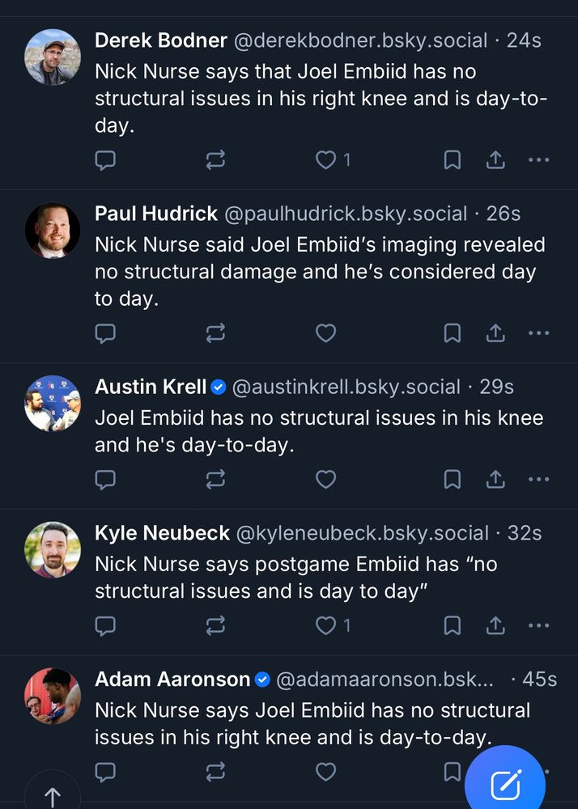578x809 pixels.
Task: Reply to Austin Krell's post
Action: click(x=105, y=479)
